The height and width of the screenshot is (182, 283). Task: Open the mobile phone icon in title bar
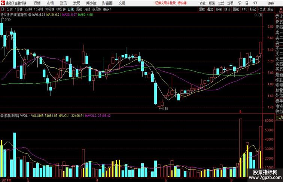click(247, 3)
